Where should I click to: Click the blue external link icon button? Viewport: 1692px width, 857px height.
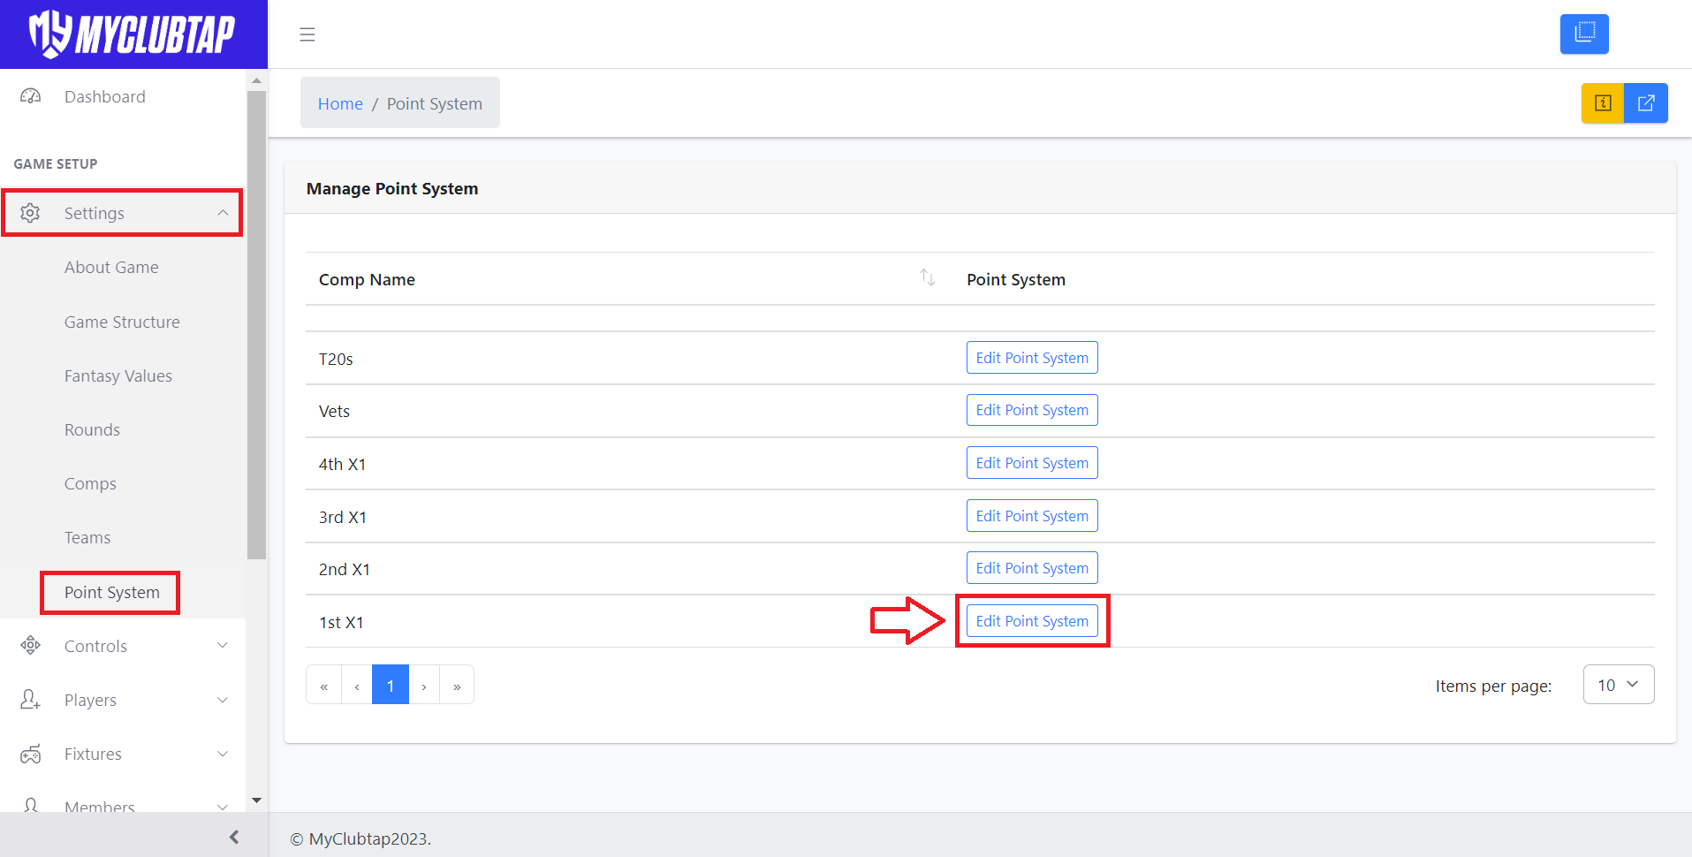pyautogui.click(x=1646, y=103)
